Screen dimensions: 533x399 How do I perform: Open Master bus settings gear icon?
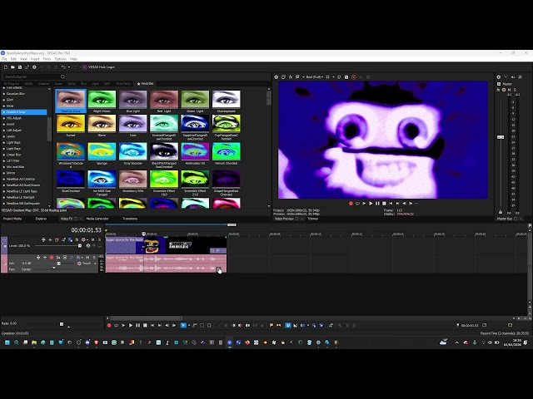(499, 77)
